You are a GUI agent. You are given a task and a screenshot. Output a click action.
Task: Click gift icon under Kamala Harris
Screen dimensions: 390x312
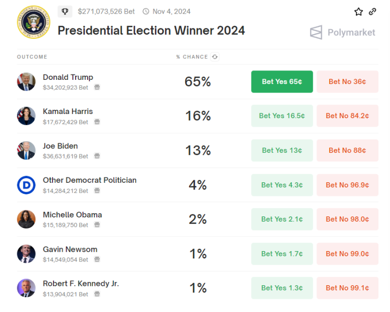[97, 122]
